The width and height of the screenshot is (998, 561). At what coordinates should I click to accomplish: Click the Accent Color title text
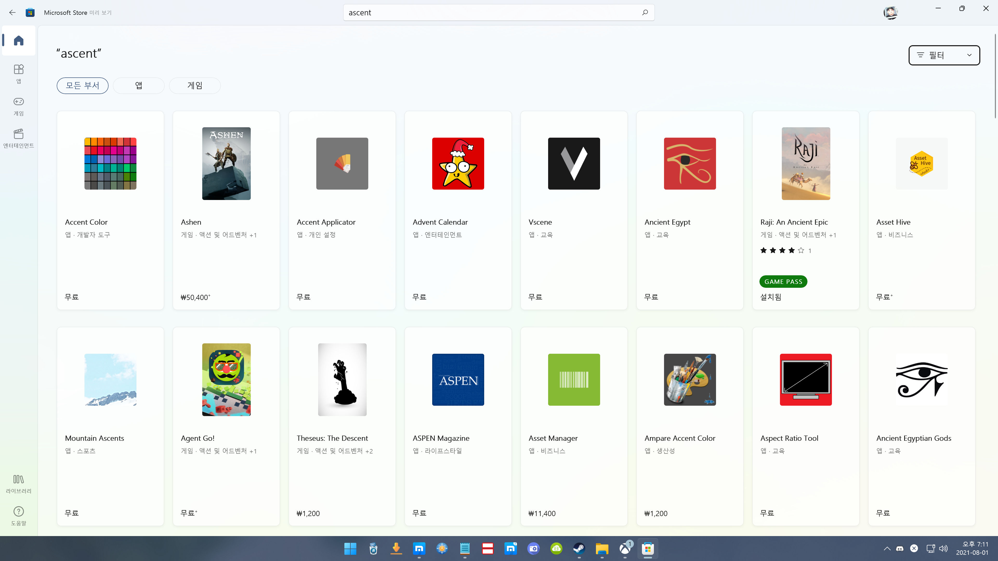(86, 222)
